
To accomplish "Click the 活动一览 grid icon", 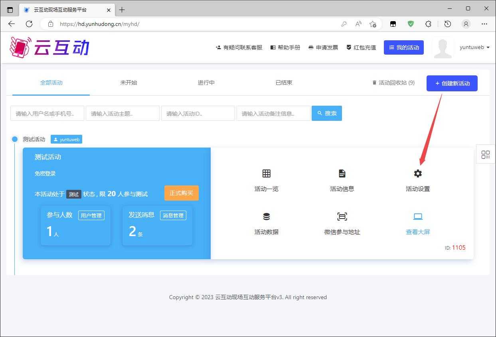I will click(x=266, y=173).
